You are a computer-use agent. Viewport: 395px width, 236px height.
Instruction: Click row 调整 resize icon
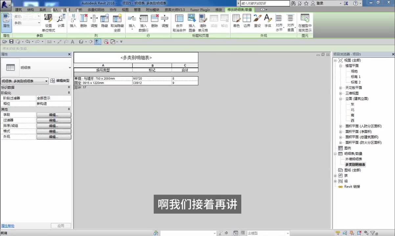point(165,21)
